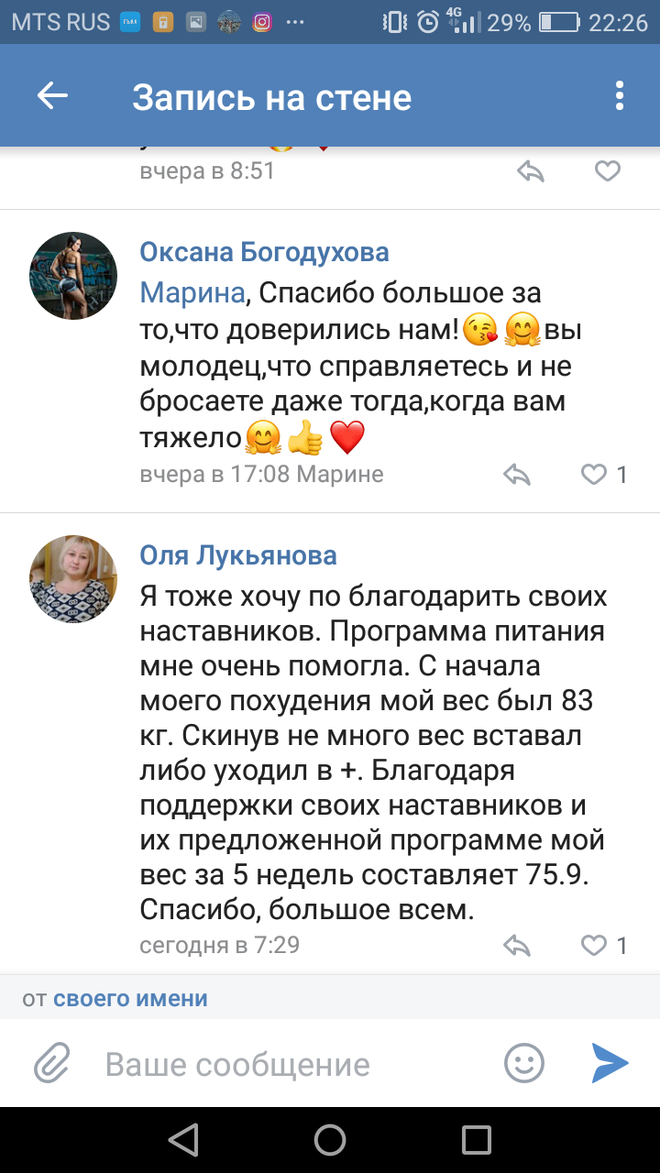Like the comment posted вчера в 8:51
Viewport: 660px width, 1173px height.
coord(608,170)
